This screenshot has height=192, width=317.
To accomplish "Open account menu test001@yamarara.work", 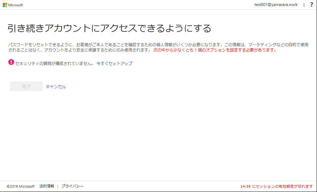I will click(276, 5).
